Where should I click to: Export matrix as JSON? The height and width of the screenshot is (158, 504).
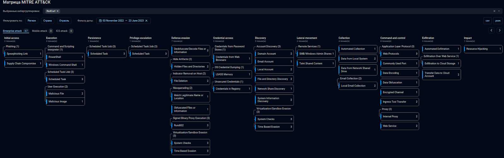coord(498,21)
